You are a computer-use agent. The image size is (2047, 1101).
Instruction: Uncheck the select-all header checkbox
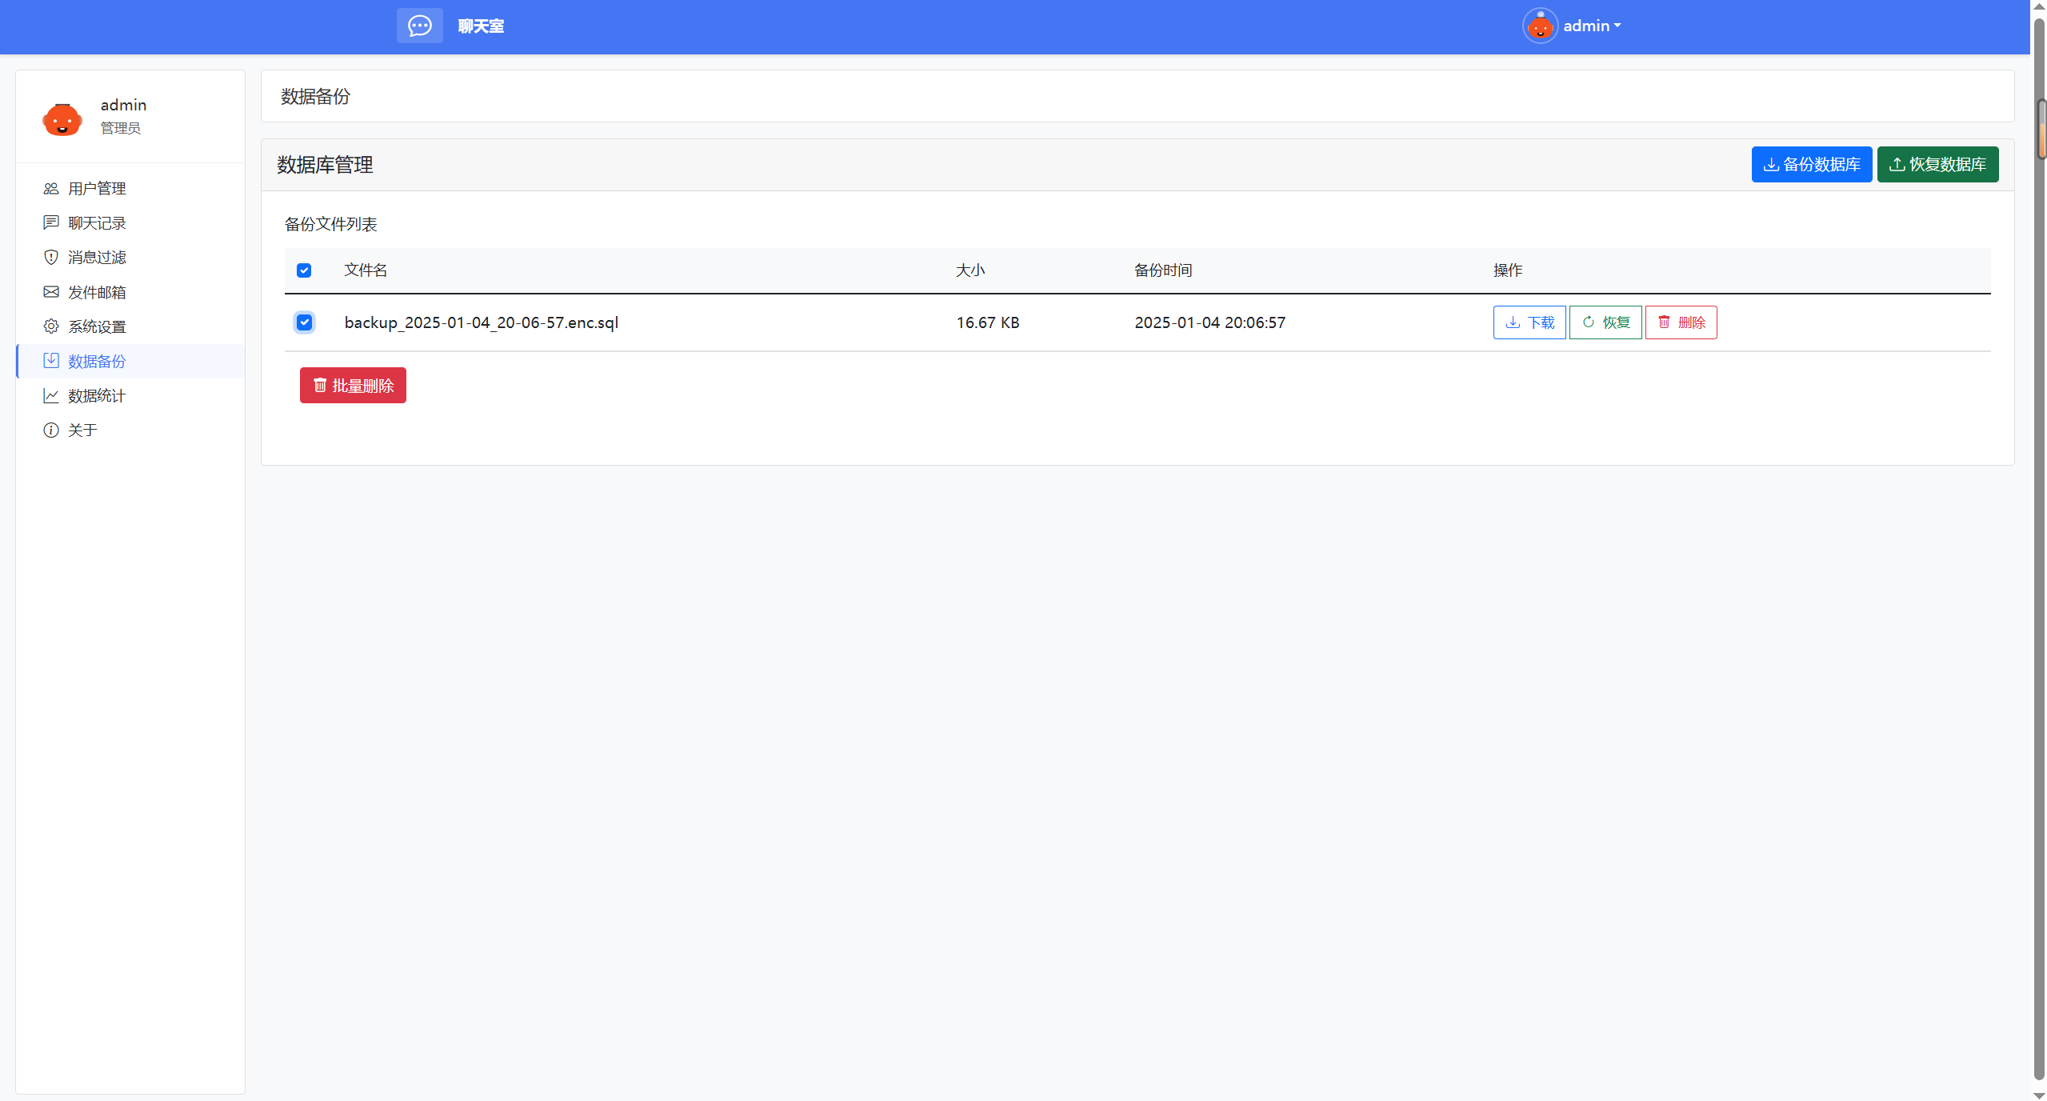pyautogui.click(x=304, y=270)
